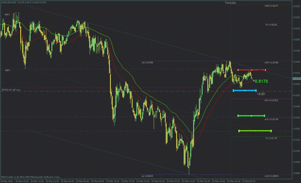Click the green 0.9170 price label
301x183 pixels.
point(261,81)
